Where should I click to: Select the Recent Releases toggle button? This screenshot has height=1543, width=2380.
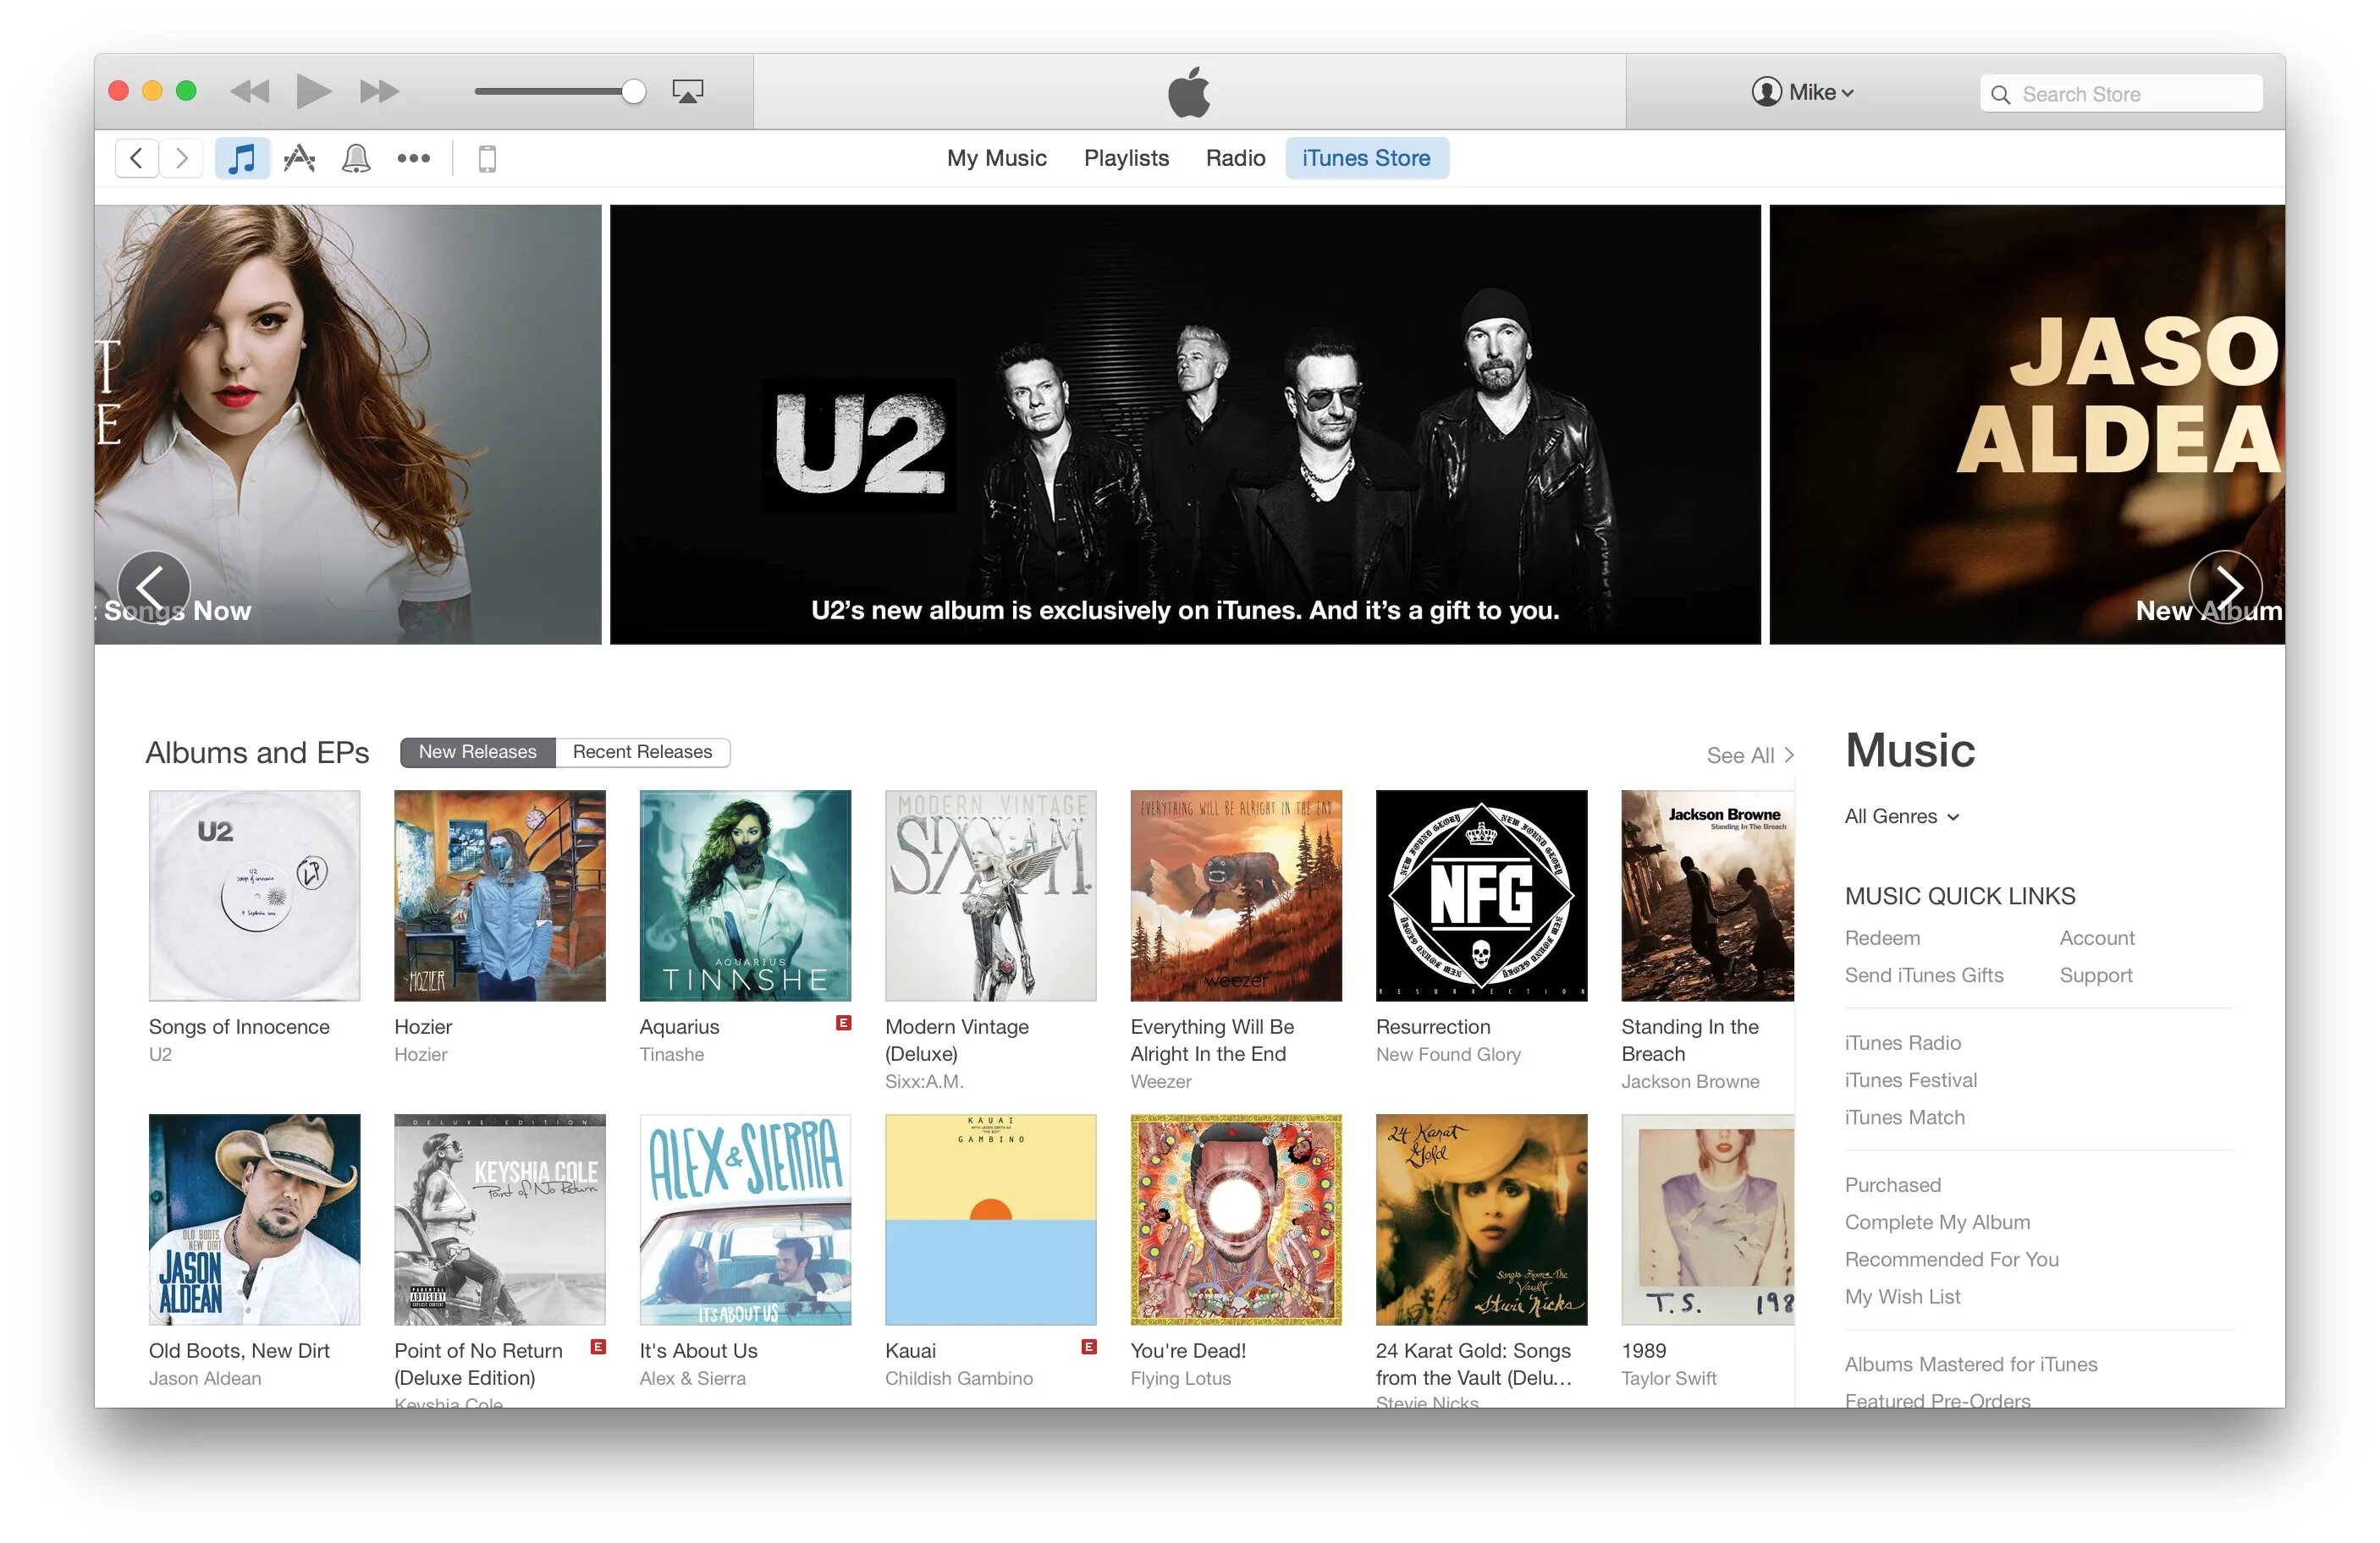(x=643, y=750)
